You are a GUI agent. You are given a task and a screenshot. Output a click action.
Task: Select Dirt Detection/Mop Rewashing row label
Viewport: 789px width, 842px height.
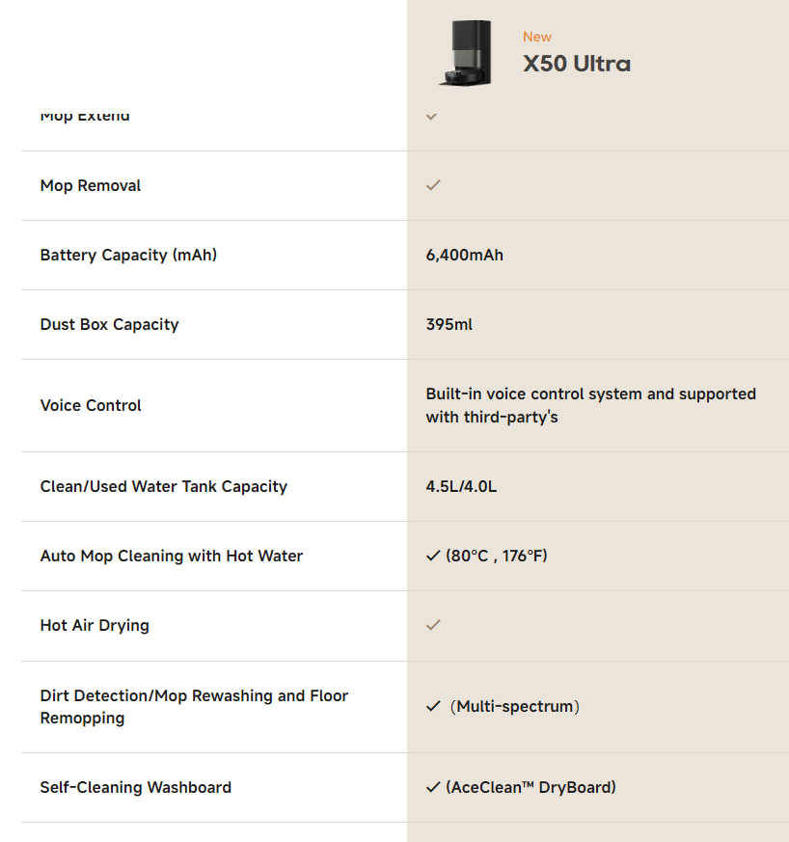coord(194,706)
